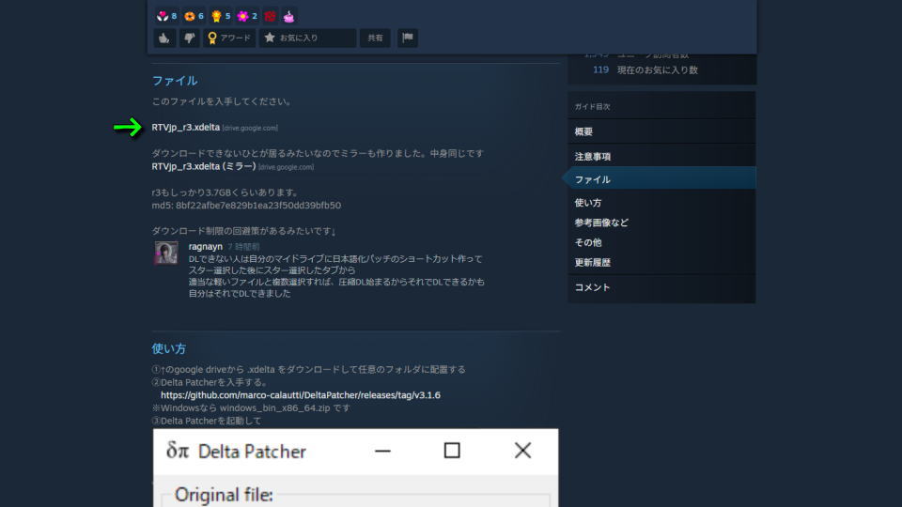The height and width of the screenshot is (507, 902).
Task: Select 使い方 in the guide index
Action: click(x=588, y=203)
